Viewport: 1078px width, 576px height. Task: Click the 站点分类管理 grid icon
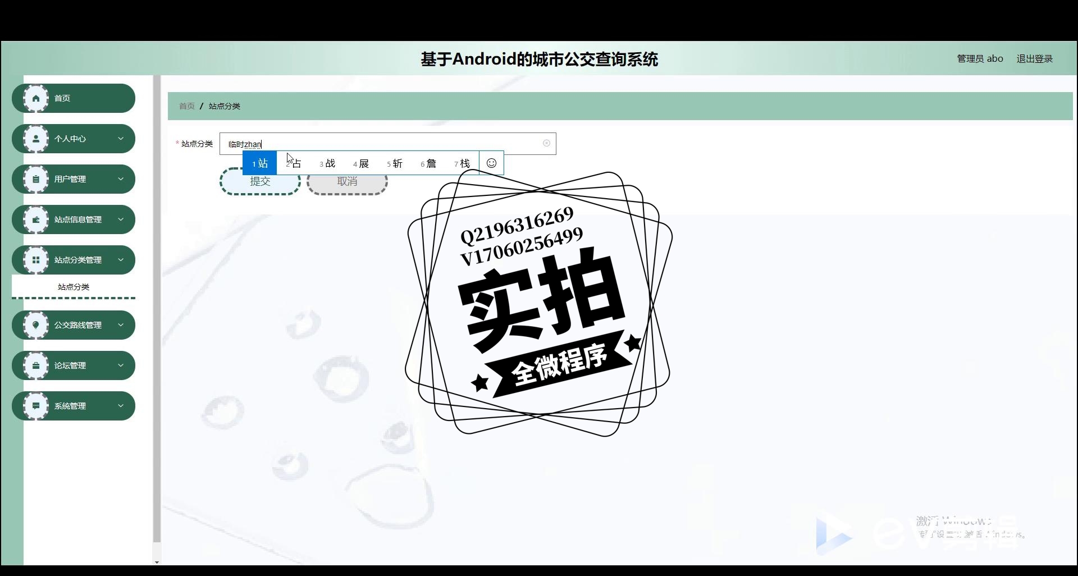36,260
